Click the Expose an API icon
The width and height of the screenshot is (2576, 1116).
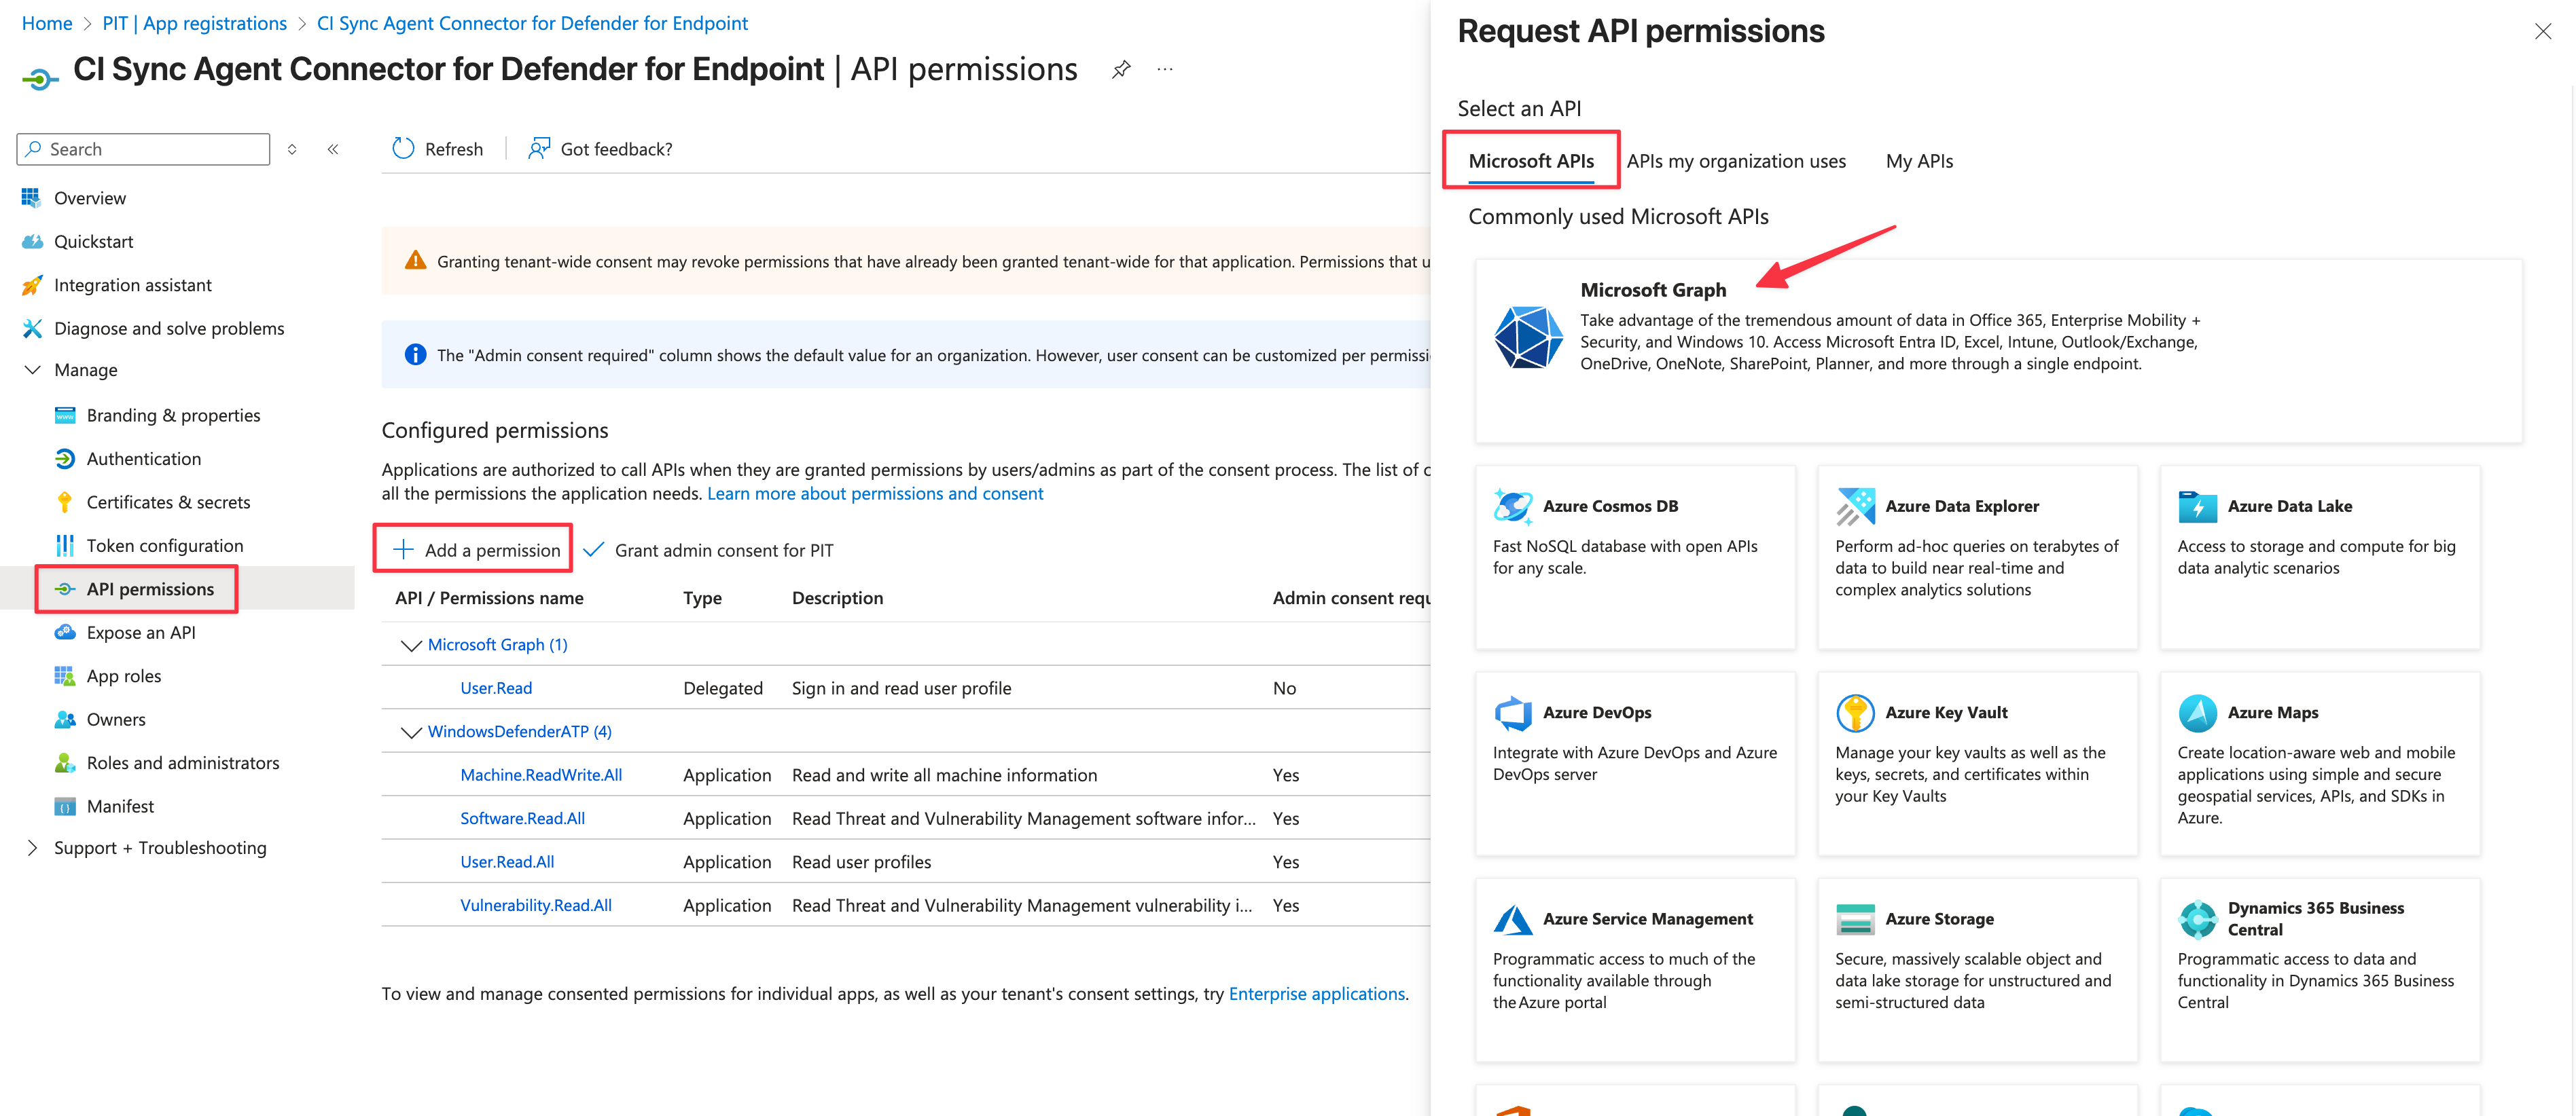click(65, 633)
